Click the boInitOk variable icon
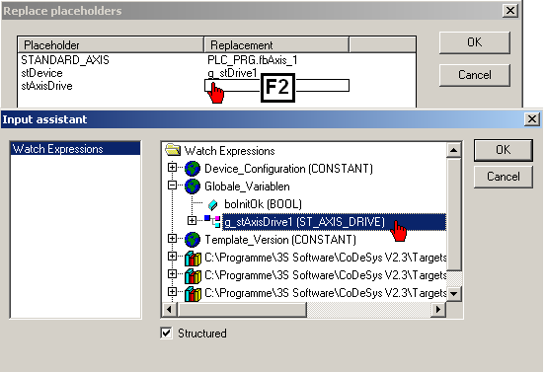The image size is (546, 372). click(212, 204)
